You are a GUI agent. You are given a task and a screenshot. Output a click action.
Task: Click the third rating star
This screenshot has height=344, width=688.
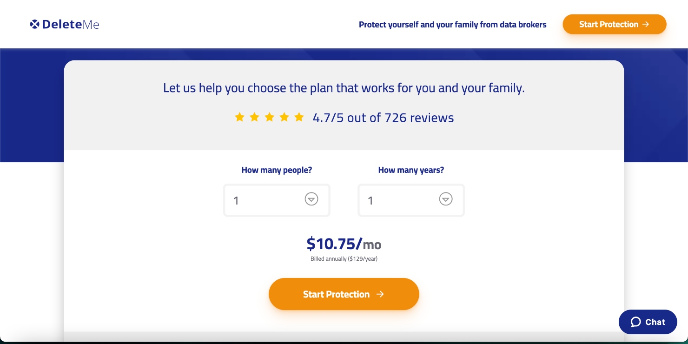(x=269, y=117)
